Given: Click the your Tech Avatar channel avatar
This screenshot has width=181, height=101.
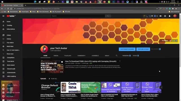Looking at the screenshot, I should 44,49.
